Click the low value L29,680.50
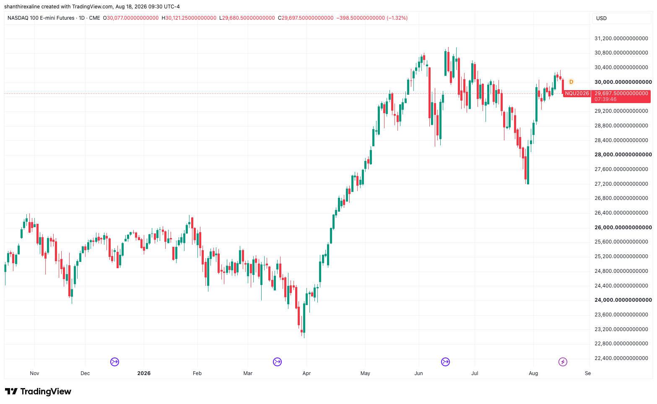Viewport: 657px width, 404px height. coord(247,18)
